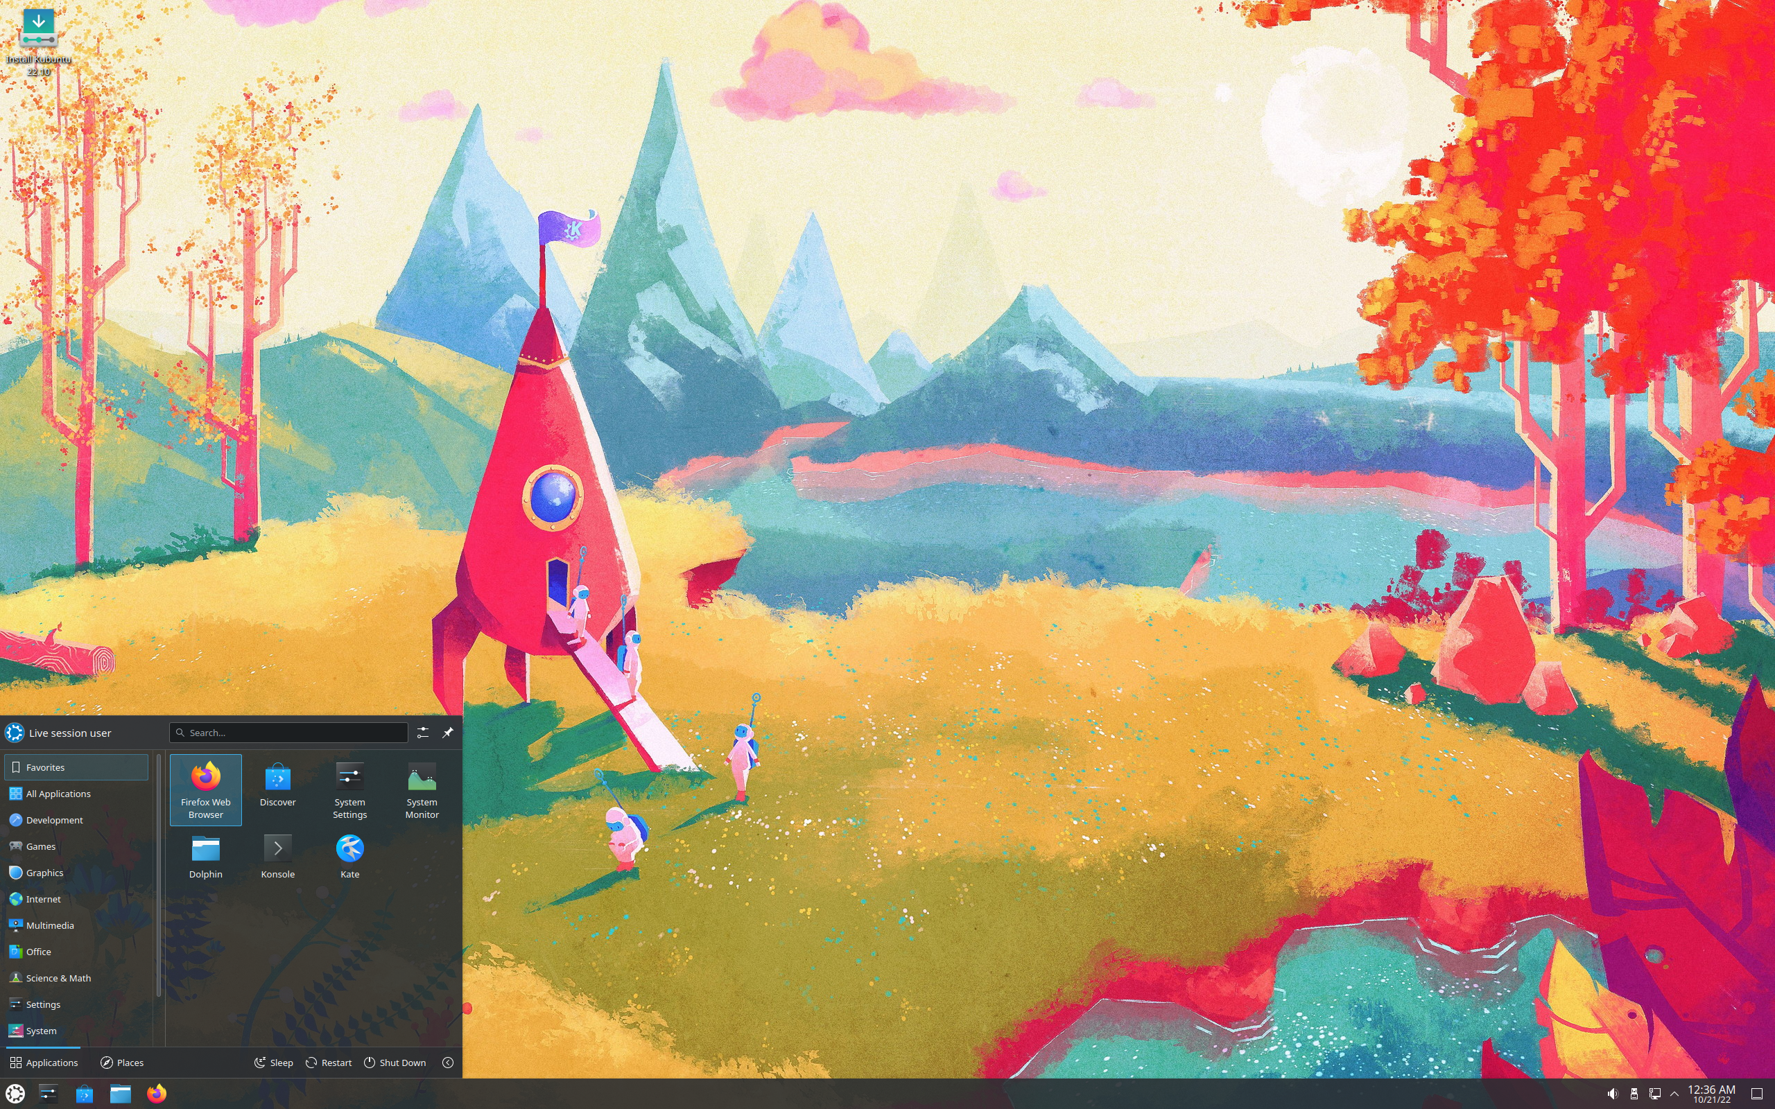Open the Office category
Screen dimensions: 1775x1109
[x=76, y=952]
